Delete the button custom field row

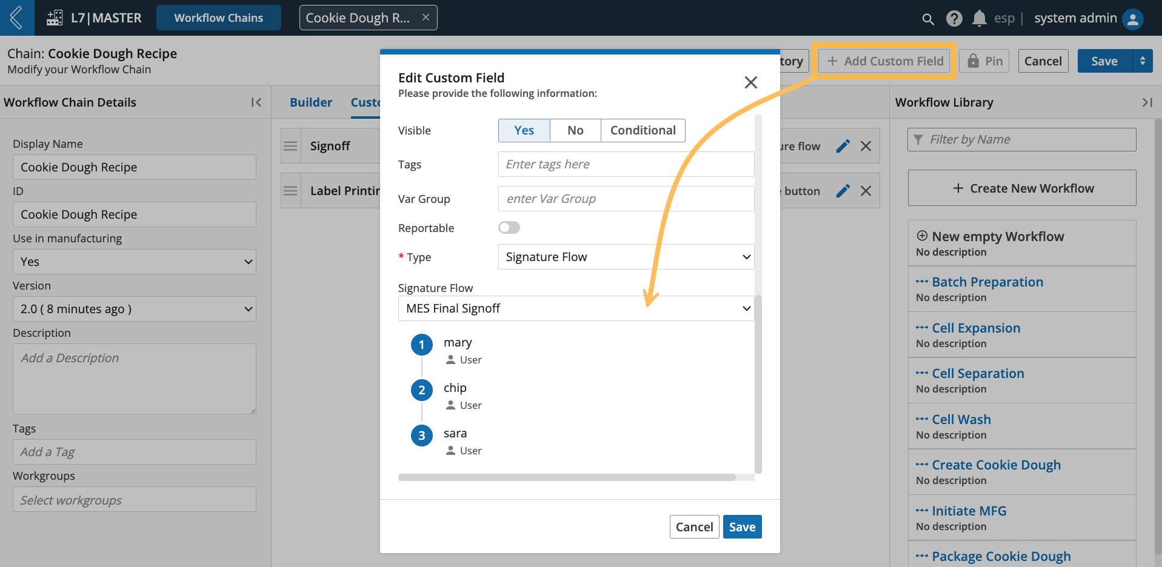coord(866,191)
